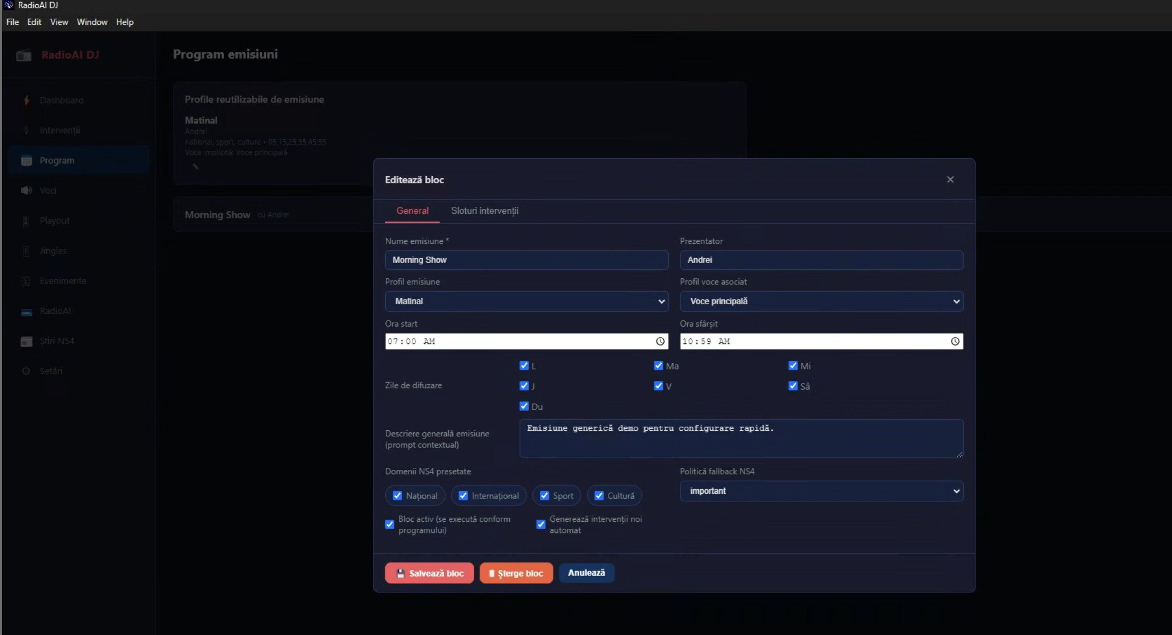The height and width of the screenshot is (635, 1172).
Task: Open the Ora start clock picker icon
Action: (660, 341)
